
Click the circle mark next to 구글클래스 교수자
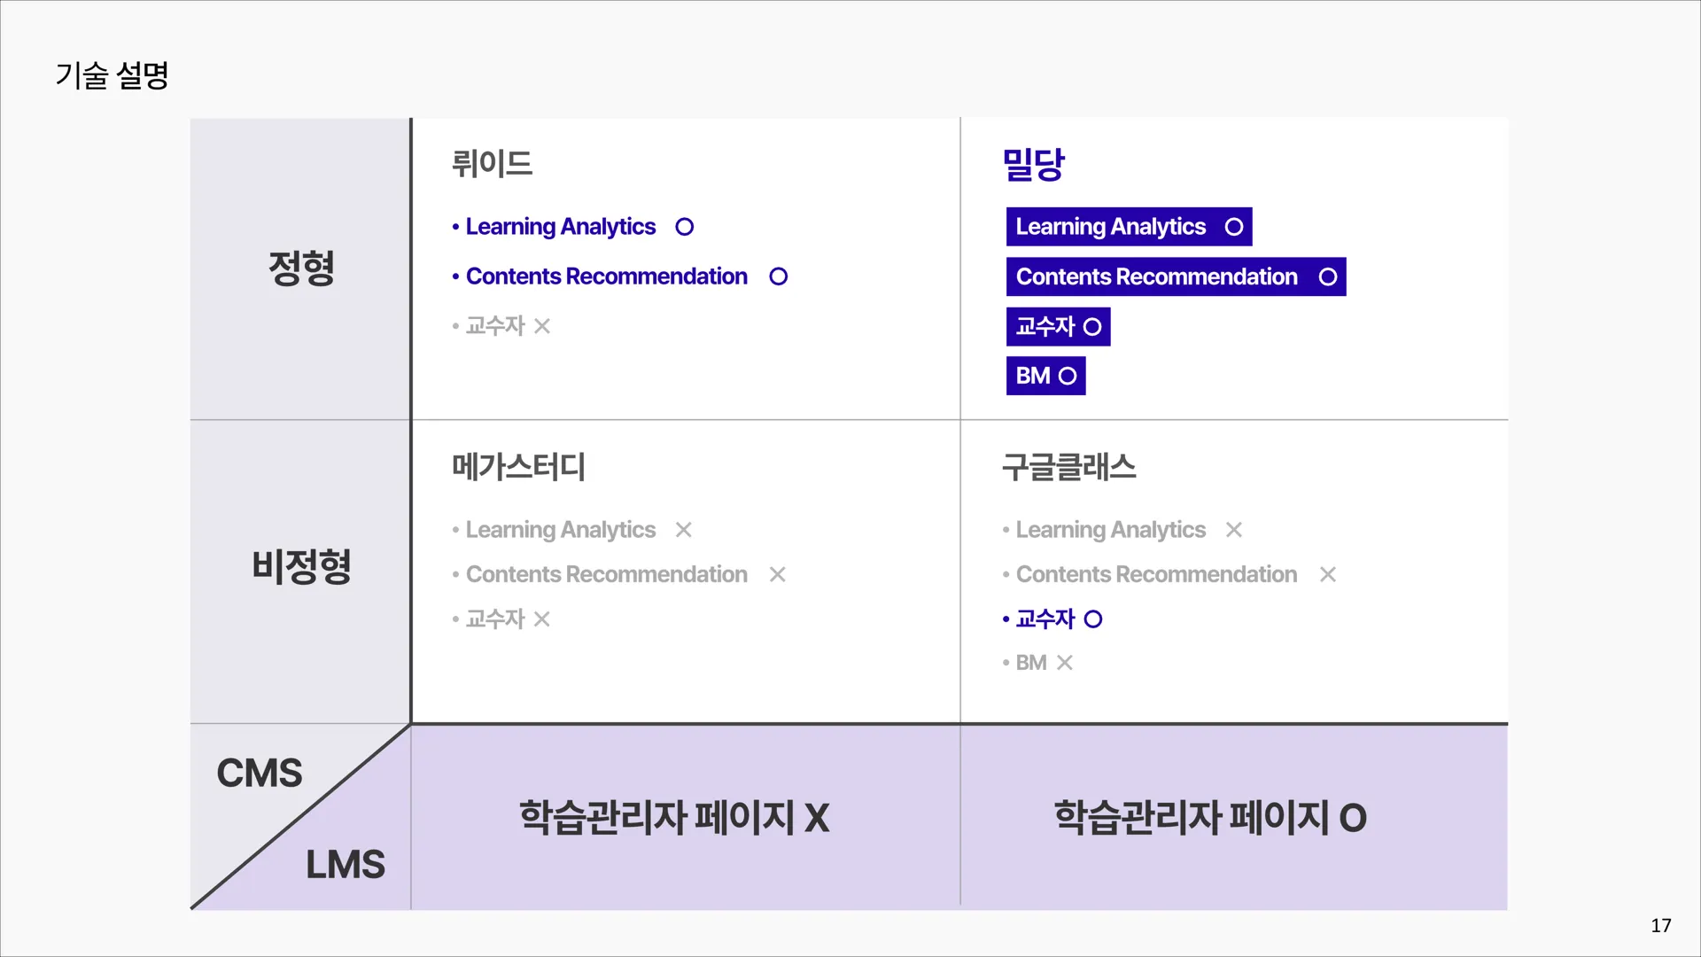[x=1093, y=619]
